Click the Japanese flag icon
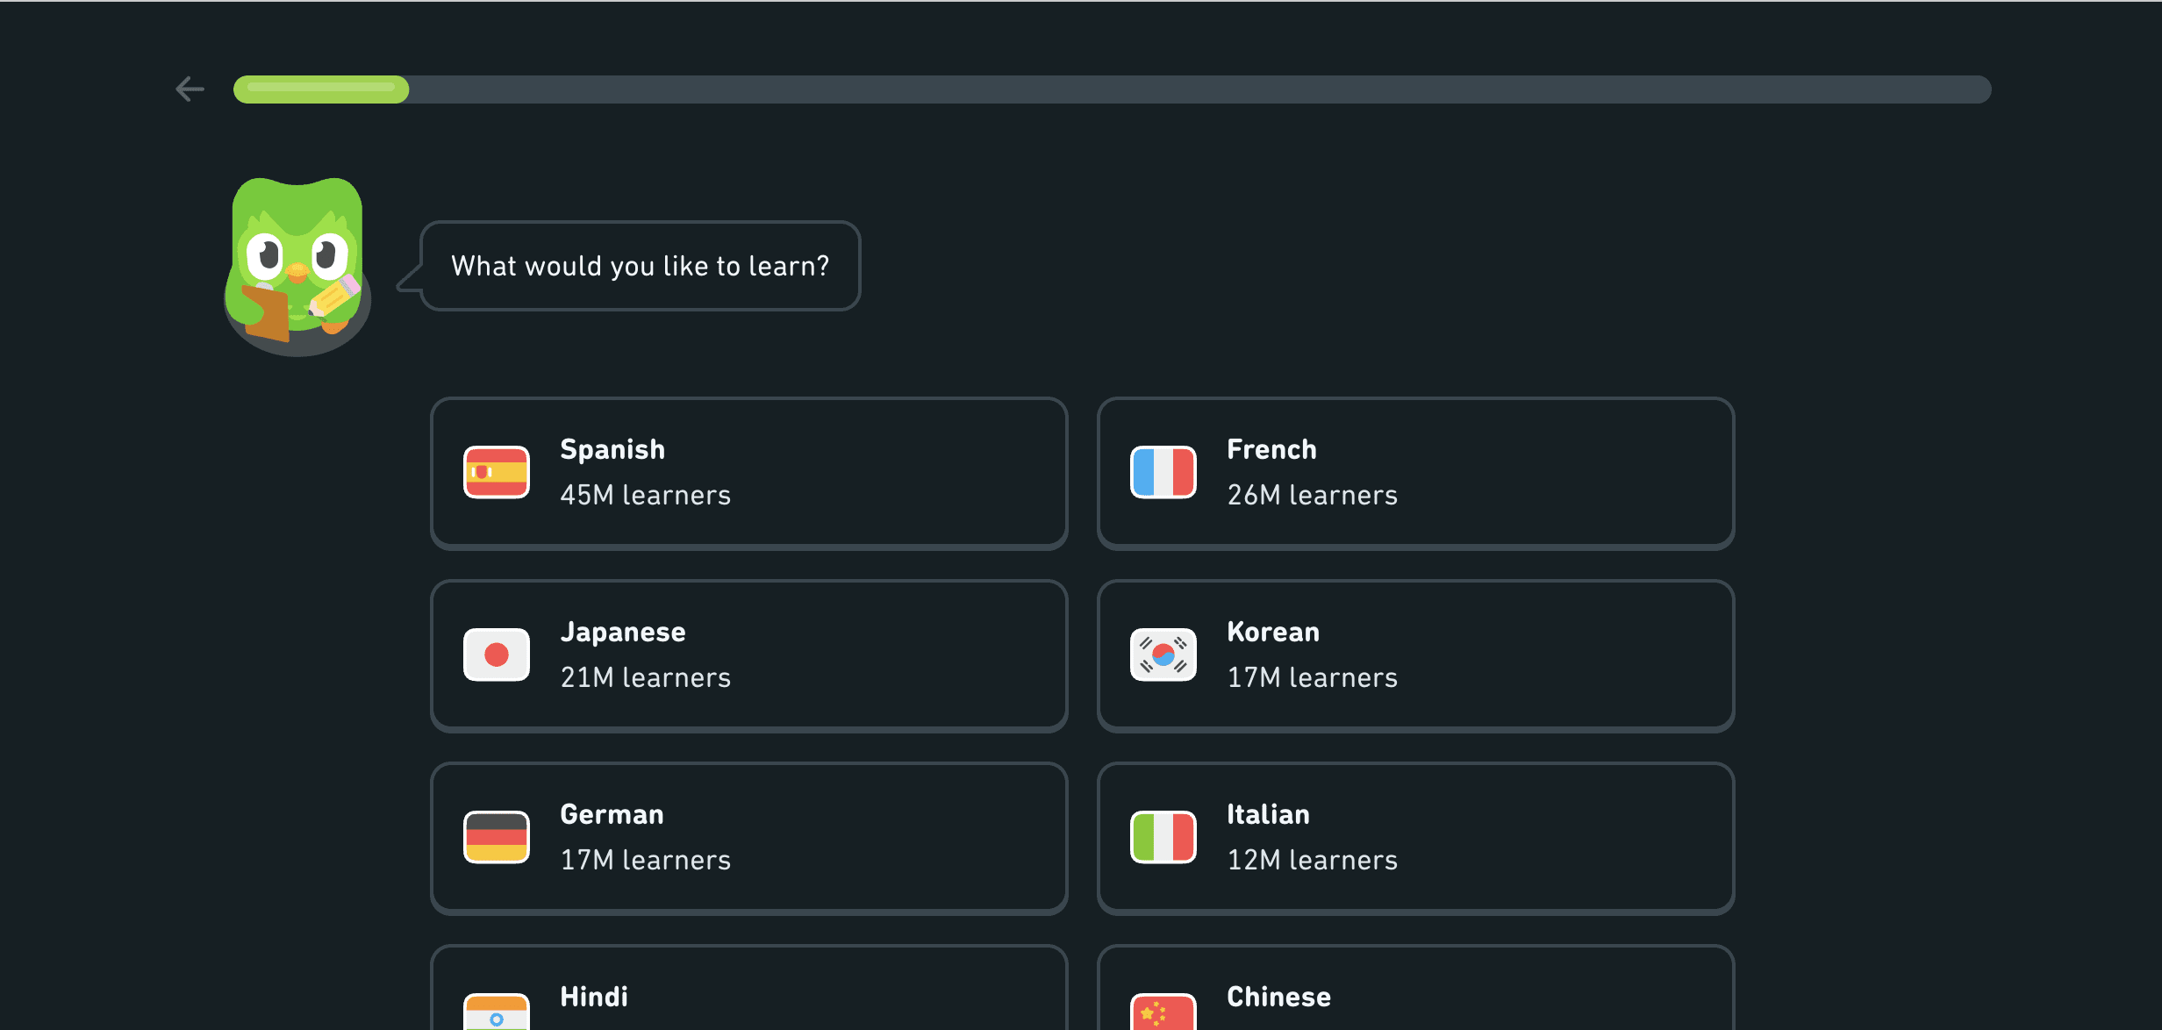The height and width of the screenshot is (1030, 2162). 496,654
